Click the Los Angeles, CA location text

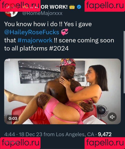[x=75, y=134]
